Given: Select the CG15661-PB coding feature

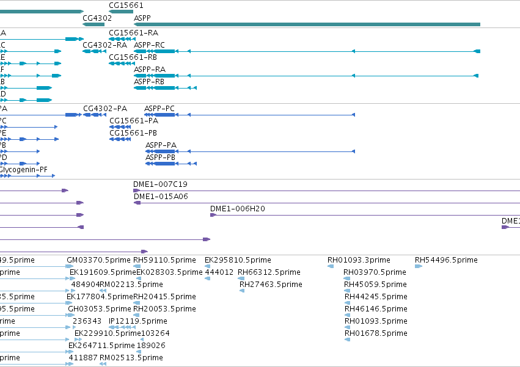Looking at the screenshot, I should 120,139.
